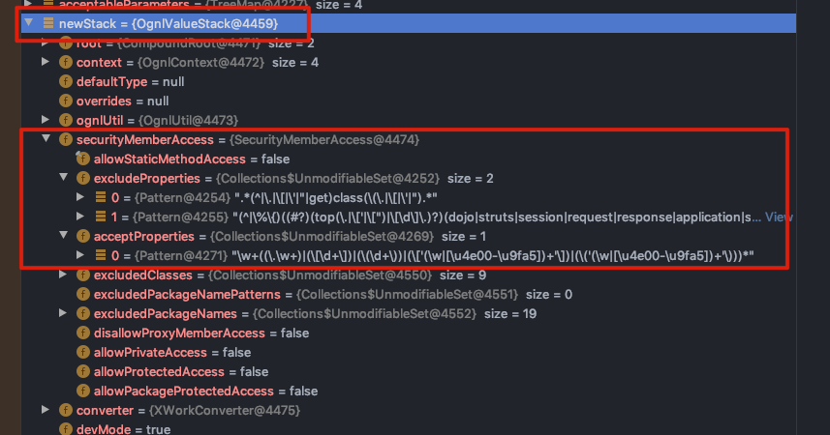Expand the excludedPackageNames set

(x=63, y=313)
